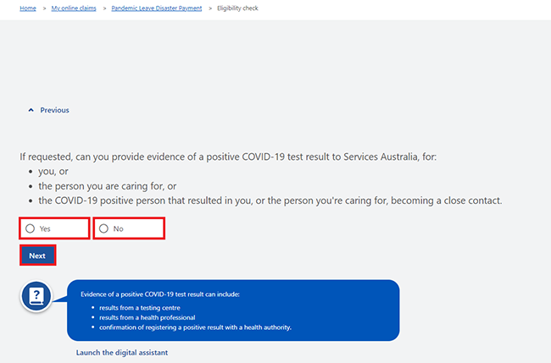Click "results from a testing centre" bullet
The image size is (551, 363).
click(142, 307)
